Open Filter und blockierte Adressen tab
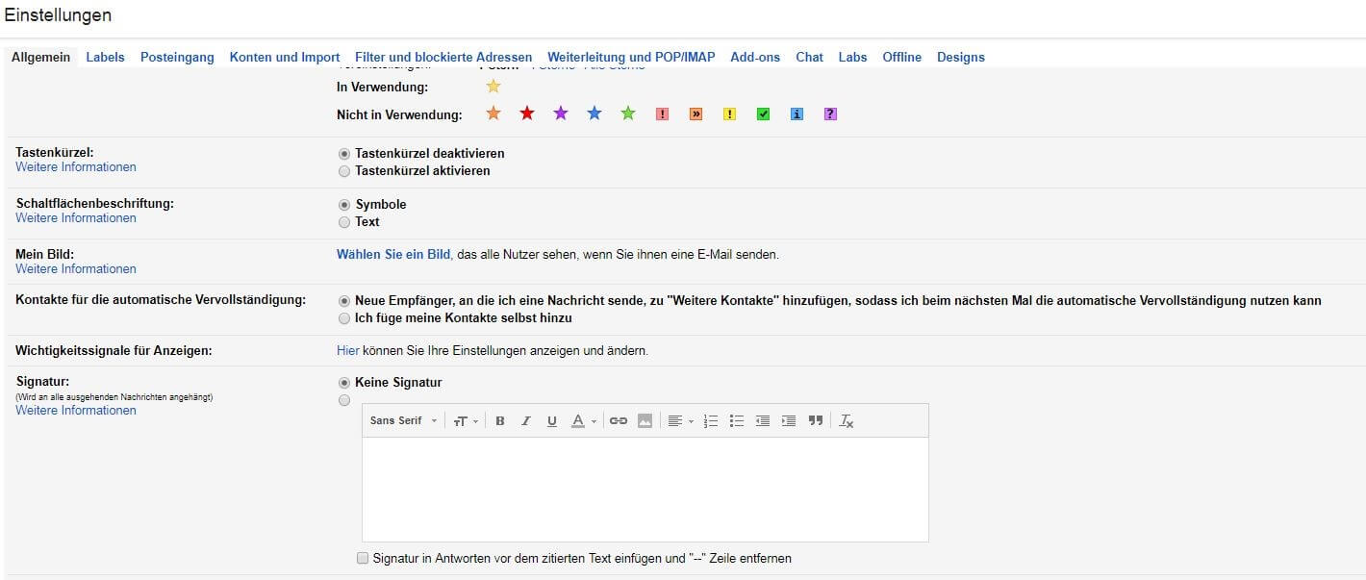The image size is (1366, 580). 443,57
